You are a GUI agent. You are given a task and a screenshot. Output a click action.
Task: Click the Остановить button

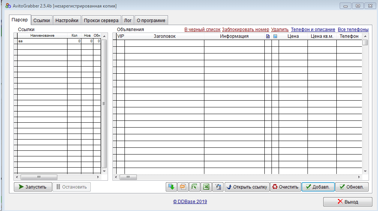[x=72, y=187]
